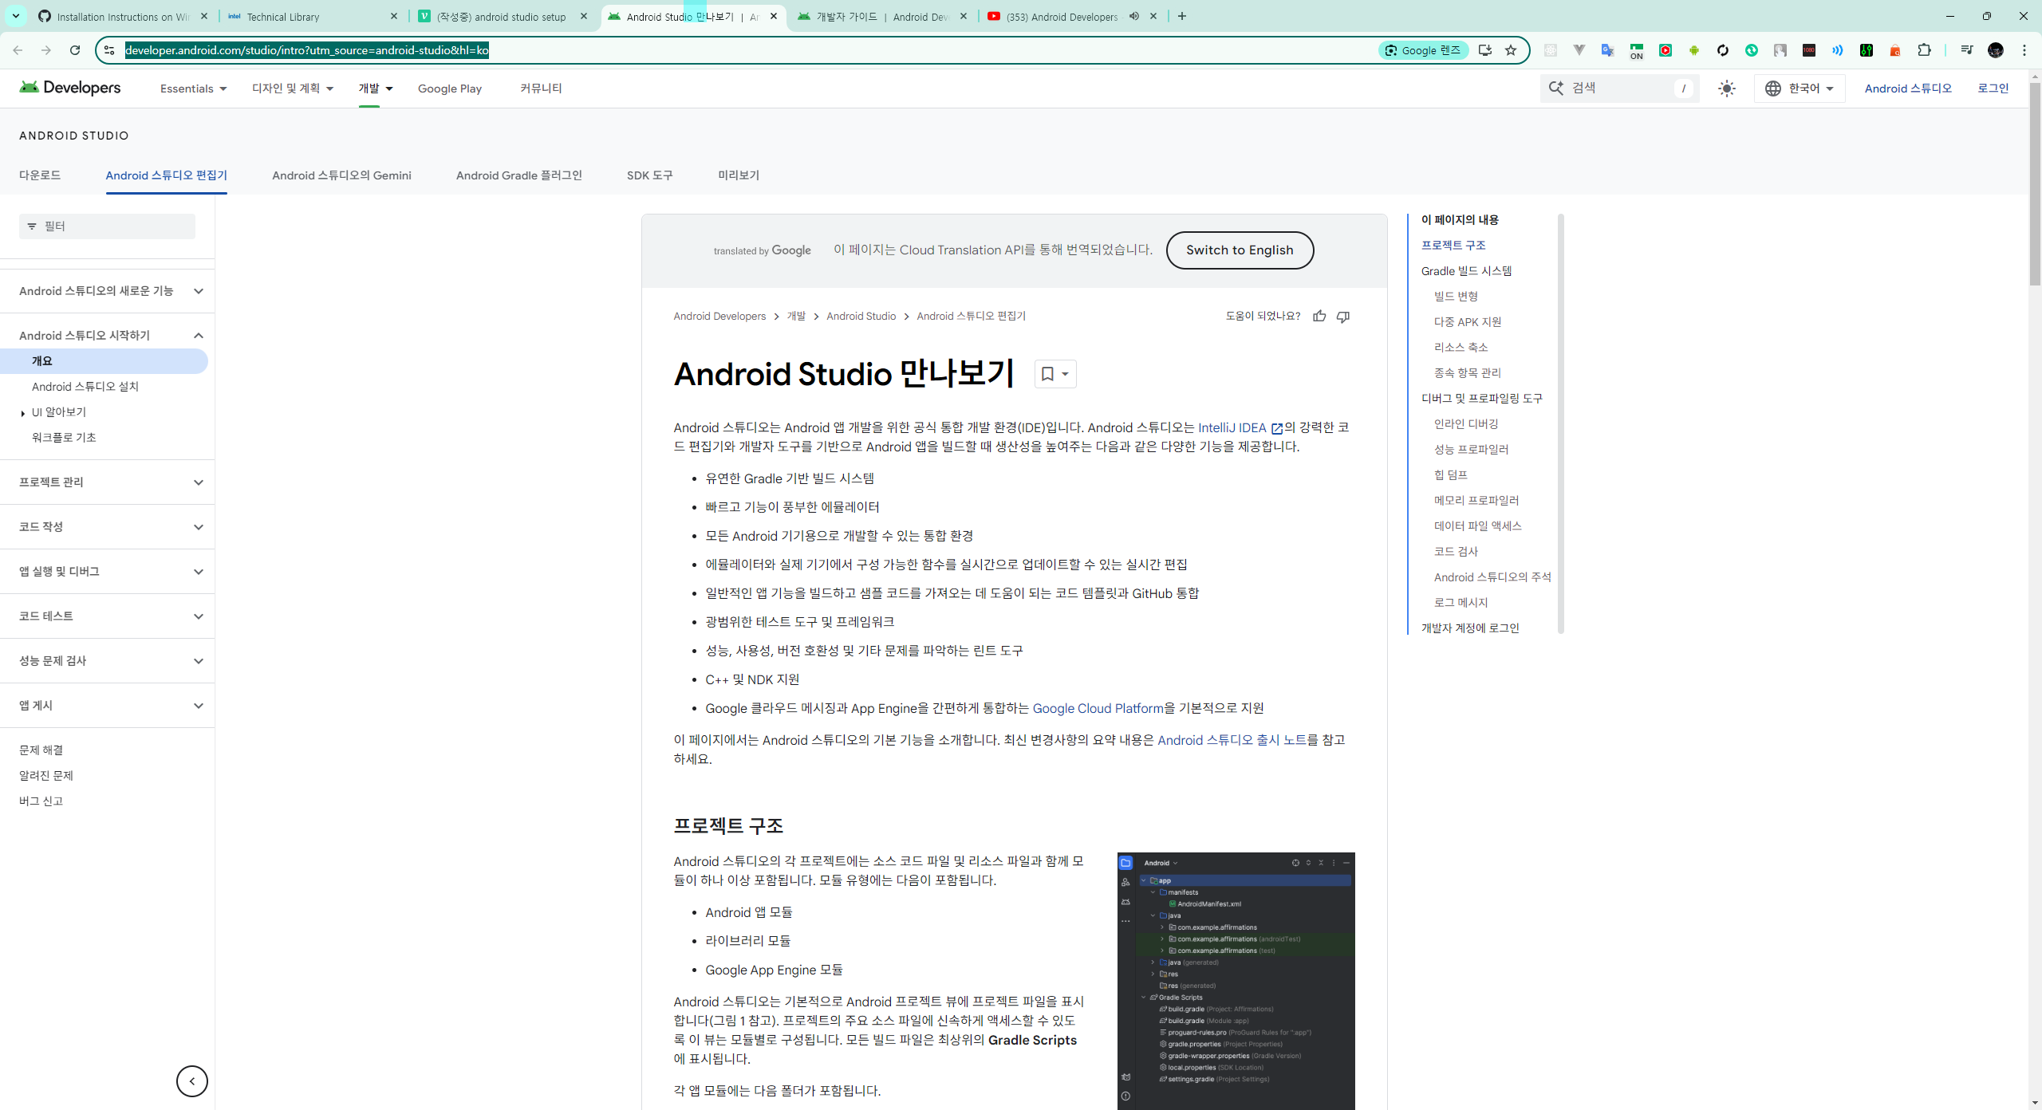Toggle dark mode with the sun icon
This screenshot has width=2042, height=1110.
click(1728, 89)
